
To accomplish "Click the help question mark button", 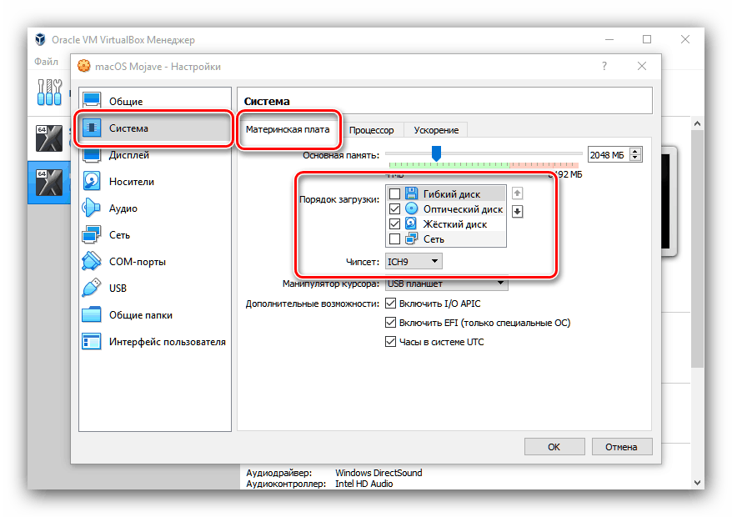I will pyautogui.click(x=604, y=67).
